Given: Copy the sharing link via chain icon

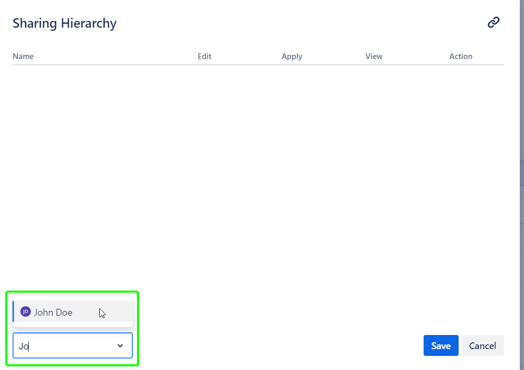Looking at the screenshot, I should 493,22.
